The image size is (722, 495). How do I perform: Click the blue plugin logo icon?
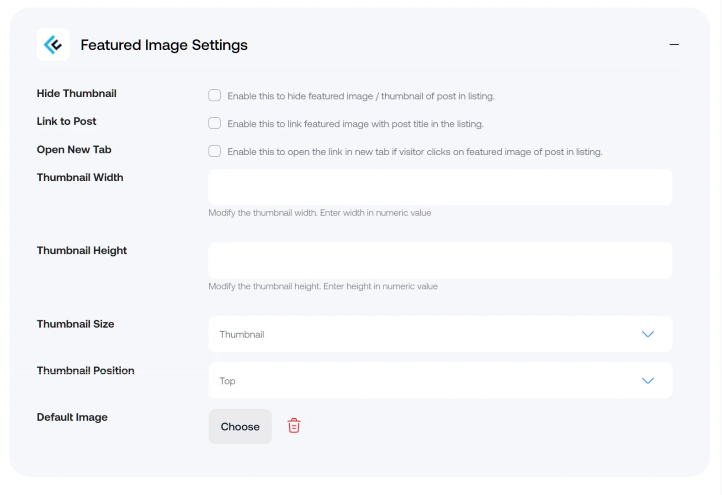[53, 45]
